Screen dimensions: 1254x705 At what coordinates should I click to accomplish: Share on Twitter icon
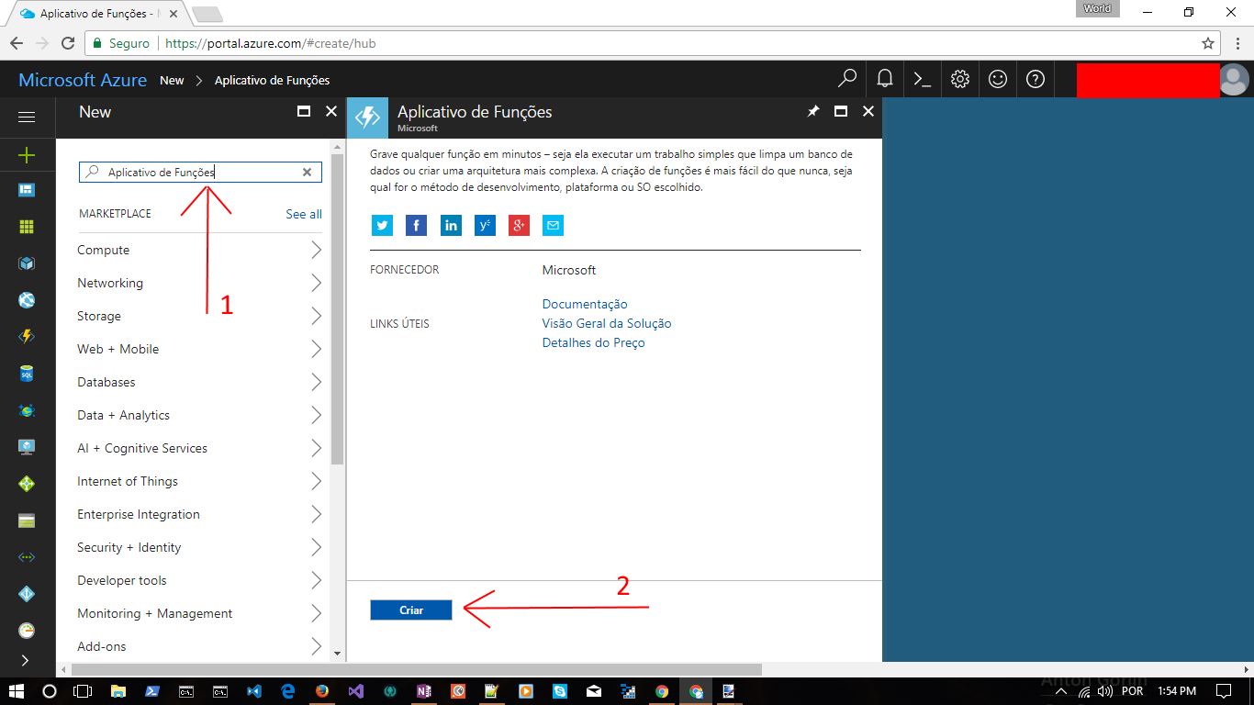pos(382,226)
